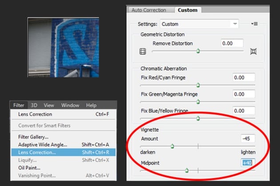
Task: Open the Filter menu
Action: [19, 105]
